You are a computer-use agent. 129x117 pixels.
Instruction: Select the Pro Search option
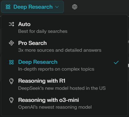coord(64,46)
